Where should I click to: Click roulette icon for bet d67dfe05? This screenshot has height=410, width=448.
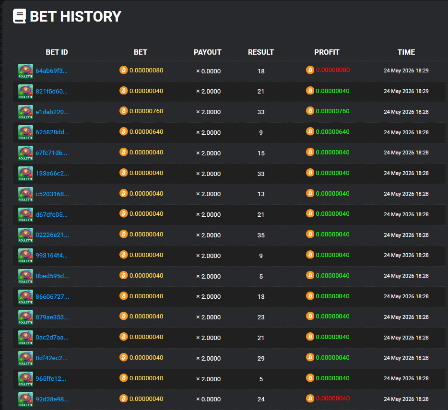point(26,214)
